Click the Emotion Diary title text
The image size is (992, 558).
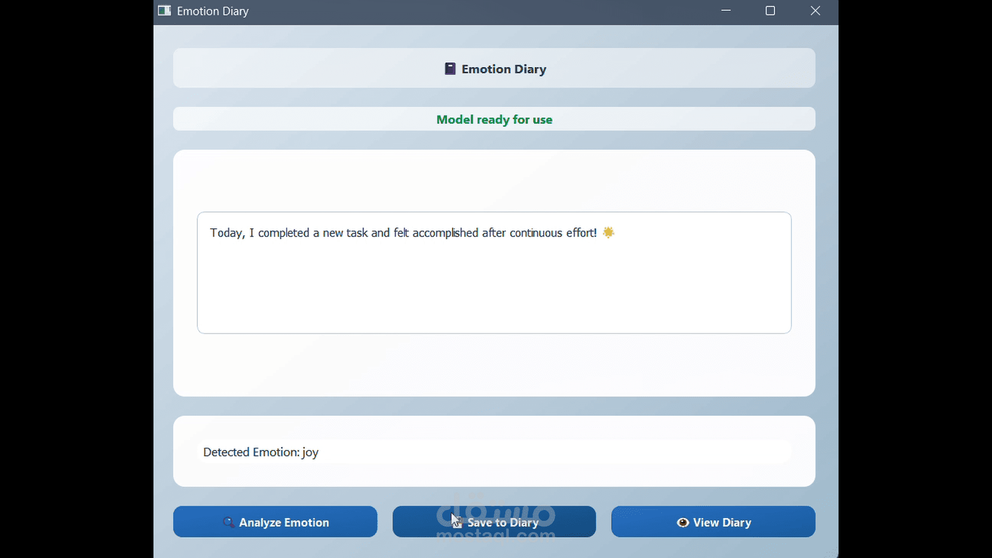tap(504, 69)
